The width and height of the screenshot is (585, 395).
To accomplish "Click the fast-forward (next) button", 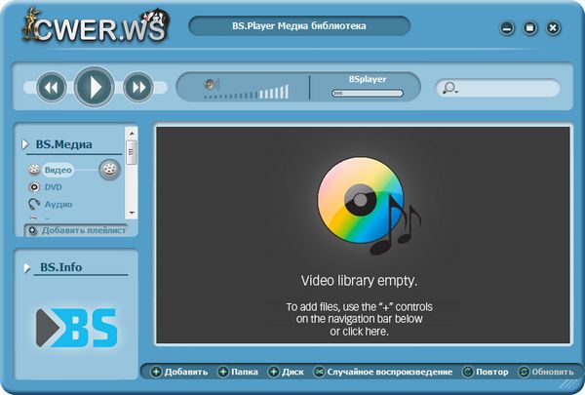I will point(138,88).
